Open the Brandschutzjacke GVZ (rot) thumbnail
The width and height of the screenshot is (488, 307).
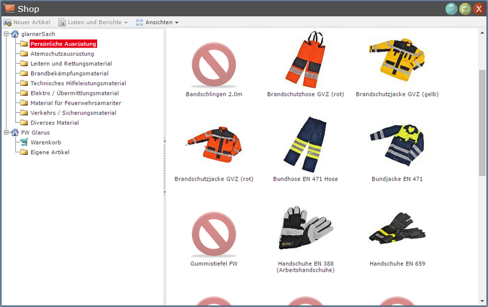click(x=214, y=145)
